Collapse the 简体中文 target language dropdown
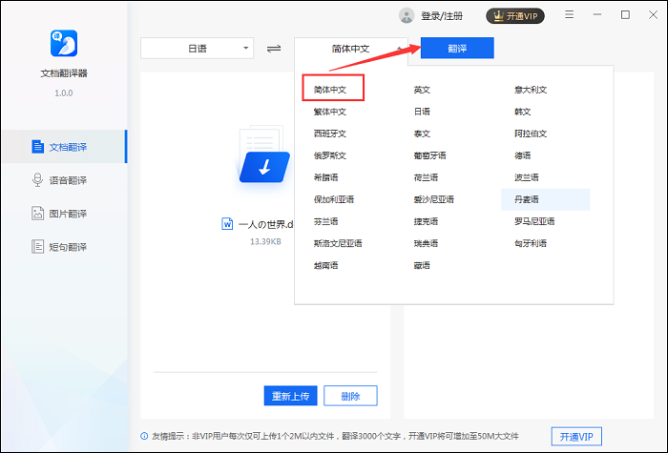Viewport: 668px width, 453px height. click(350, 49)
